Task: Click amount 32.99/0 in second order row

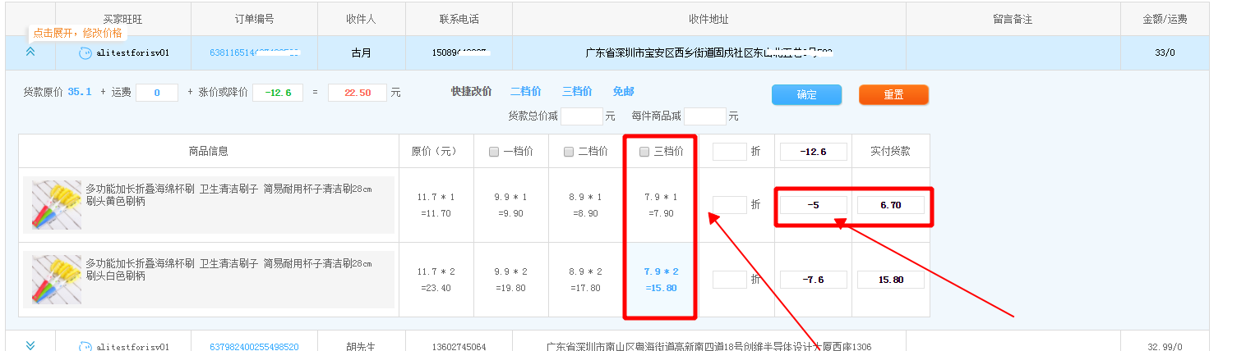Action: [x=1165, y=347]
